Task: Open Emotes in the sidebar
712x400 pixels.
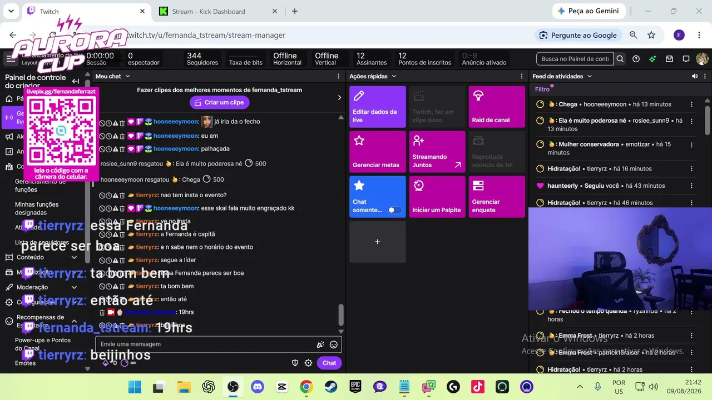Action: coord(25,363)
